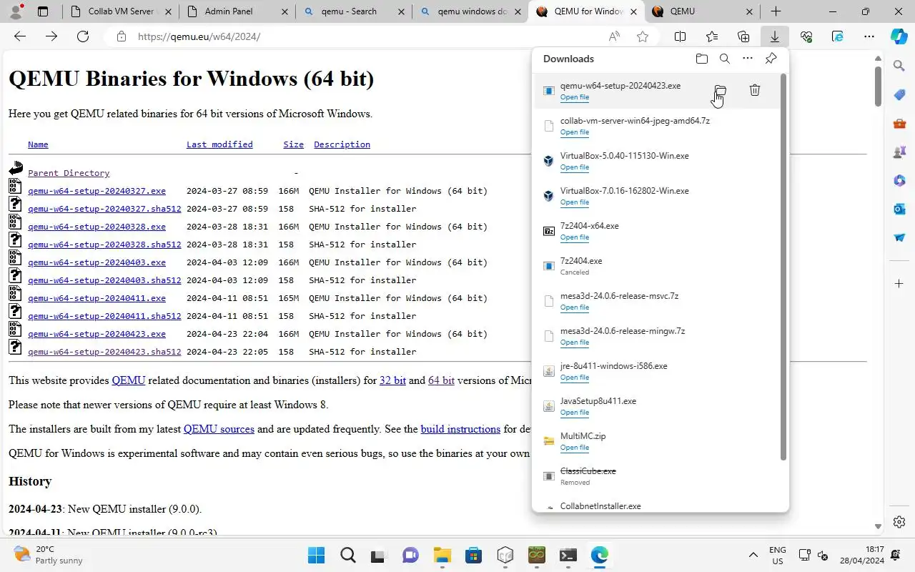Open sidebar Shopping tag icon
The width and height of the screenshot is (915, 572).
[899, 95]
